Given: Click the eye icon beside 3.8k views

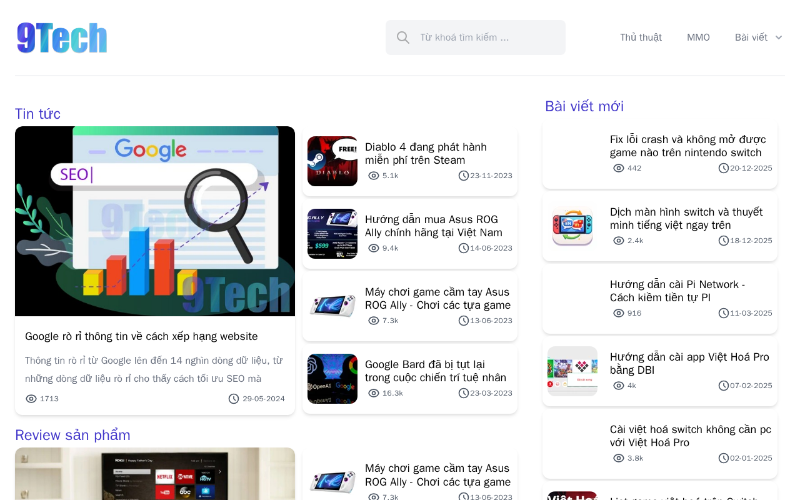Looking at the screenshot, I should point(619,458).
